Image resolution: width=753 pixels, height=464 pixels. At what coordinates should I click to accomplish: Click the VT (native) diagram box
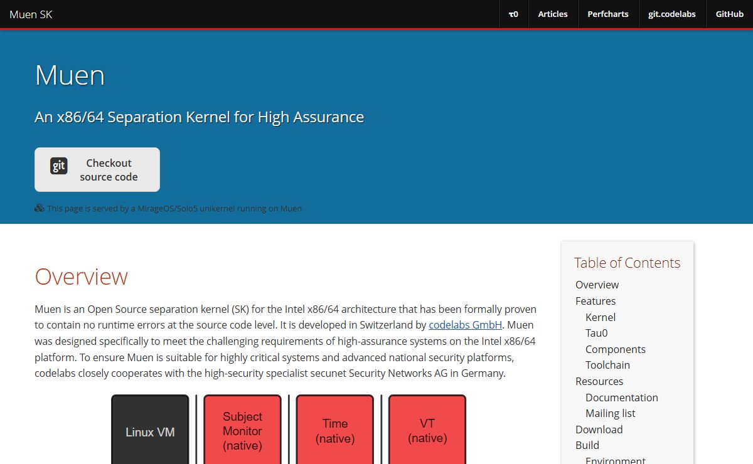[427, 430]
